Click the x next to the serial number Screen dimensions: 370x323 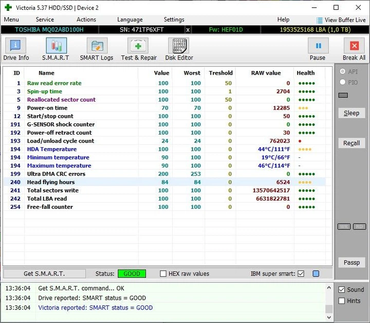[x=188, y=30]
